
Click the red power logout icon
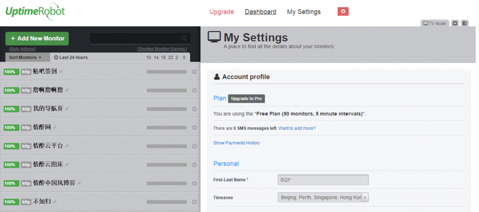coord(343,12)
